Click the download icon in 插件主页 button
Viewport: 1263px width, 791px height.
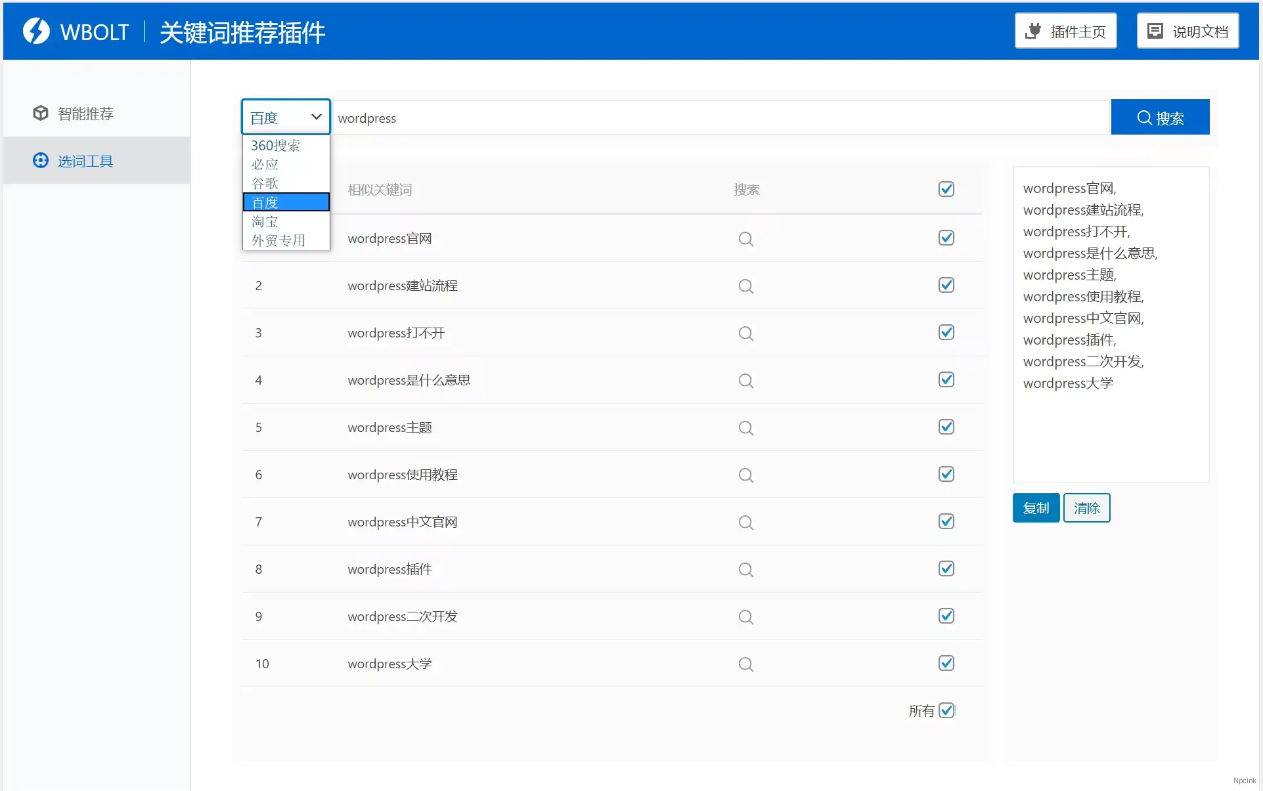[x=1034, y=30]
